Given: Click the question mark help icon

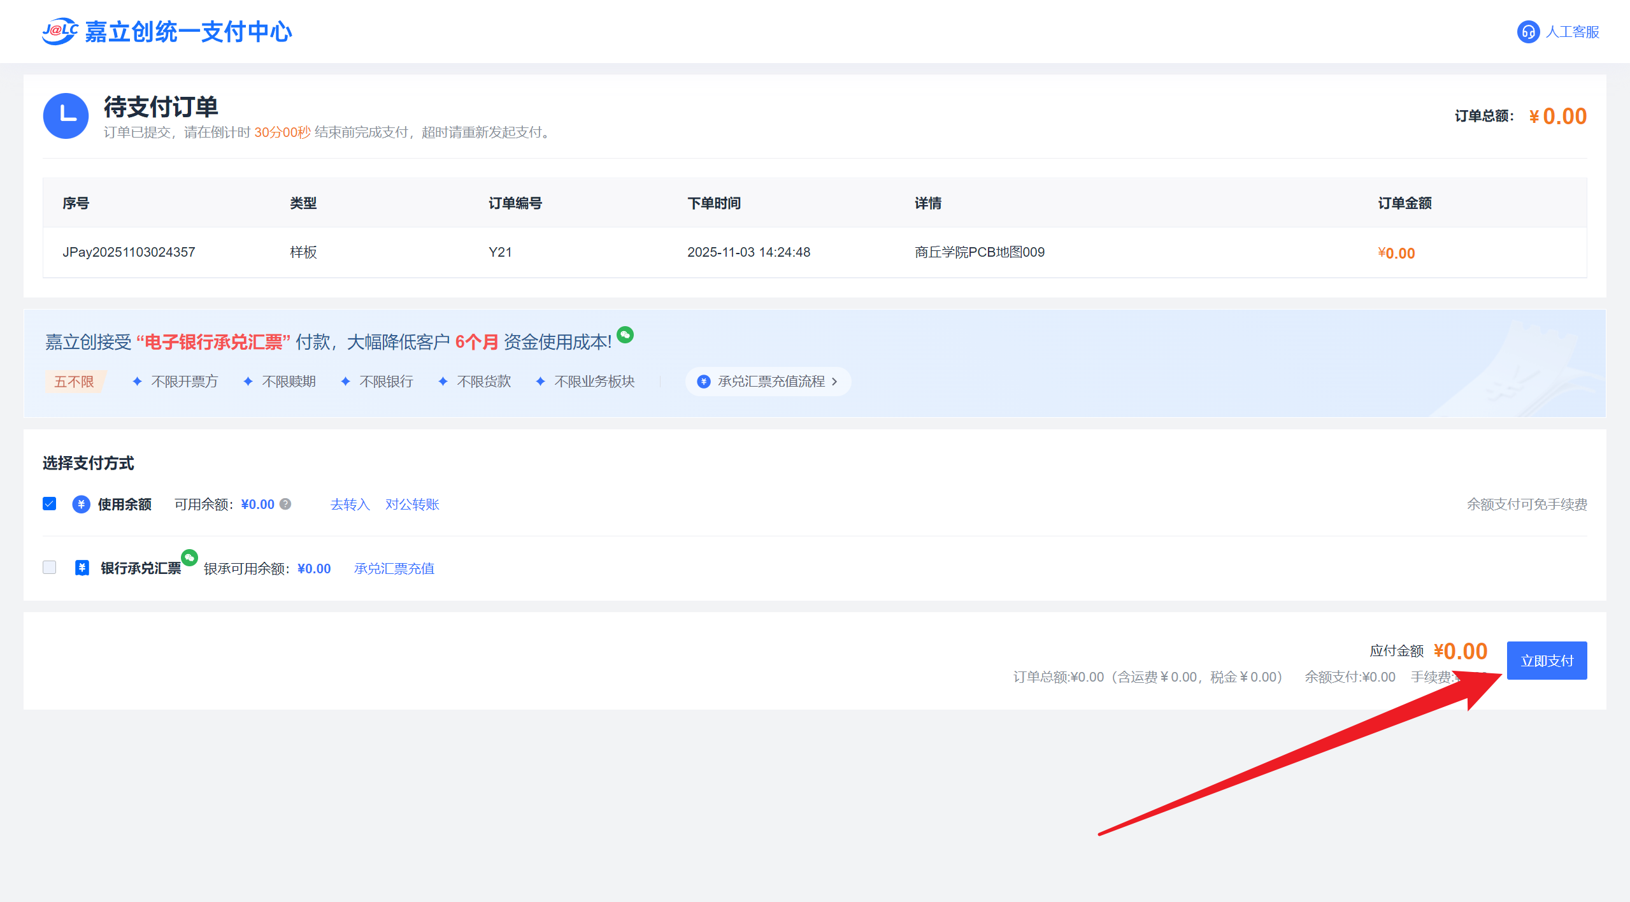Looking at the screenshot, I should (286, 504).
